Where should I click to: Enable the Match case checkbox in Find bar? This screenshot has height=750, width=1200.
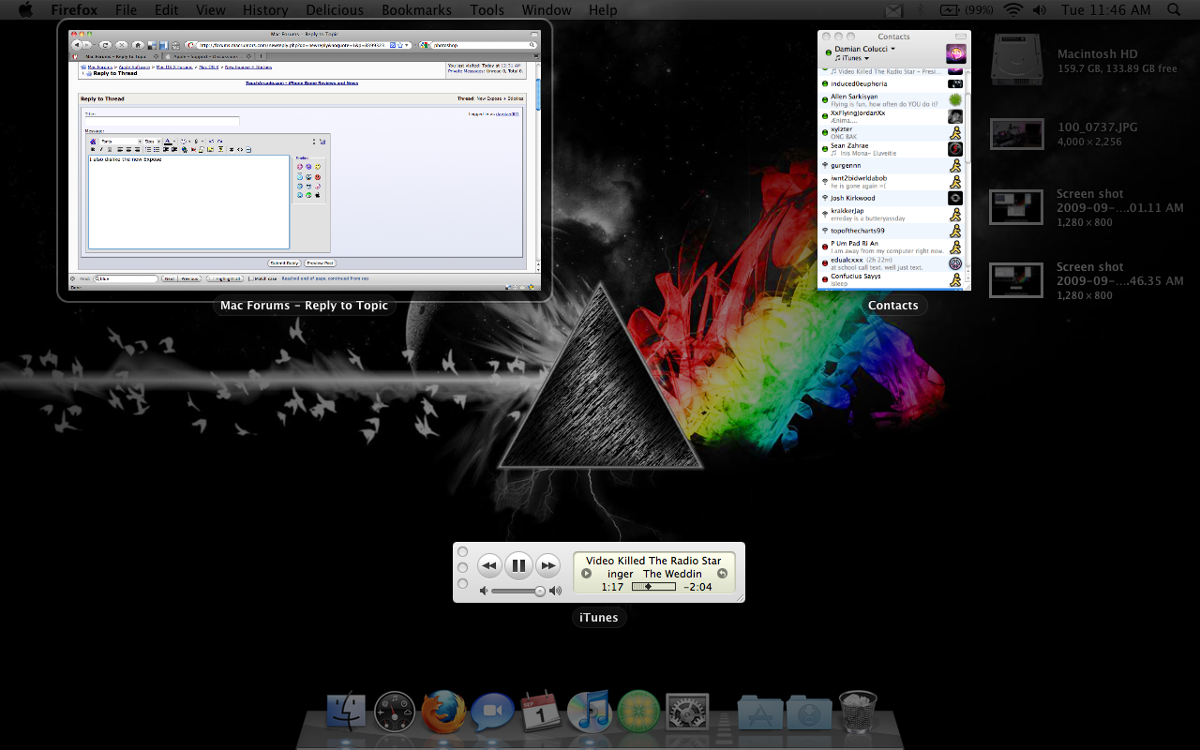pyautogui.click(x=251, y=278)
